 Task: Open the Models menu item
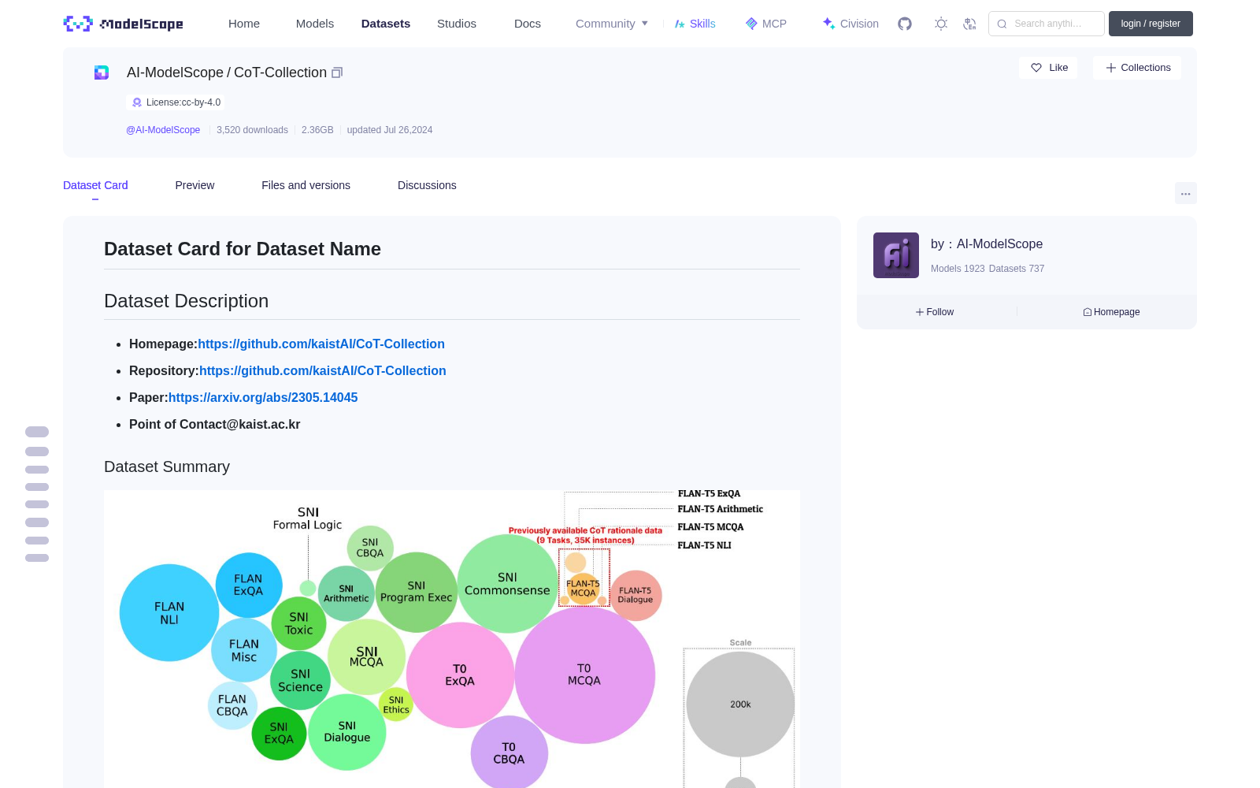point(315,24)
